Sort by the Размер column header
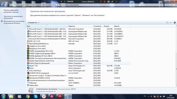Image resolution: width=177 pixels, height=99 pixels. tap(108, 26)
